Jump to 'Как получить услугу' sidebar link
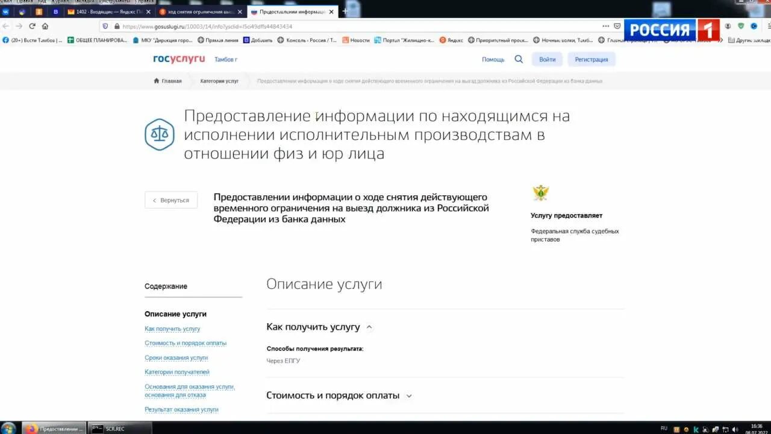 coord(172,329)
